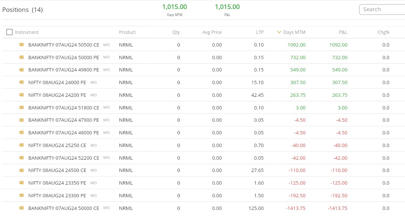The image size is (405, 217).
Task: Click Days MTM value 1092.00
Action: pyautogui.click(x=297, y=45)
